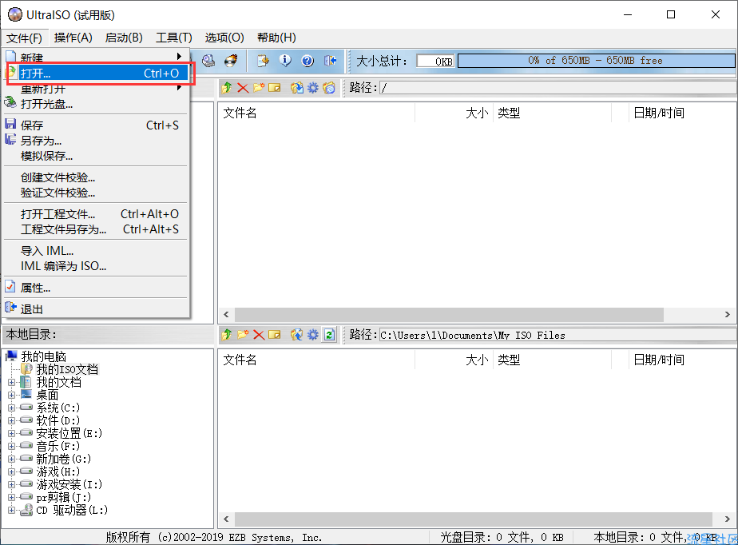Viewport: 738px width, 545px height.
Task: Select 我的ISO文档 in the local tree
Action: coord(67,369)
